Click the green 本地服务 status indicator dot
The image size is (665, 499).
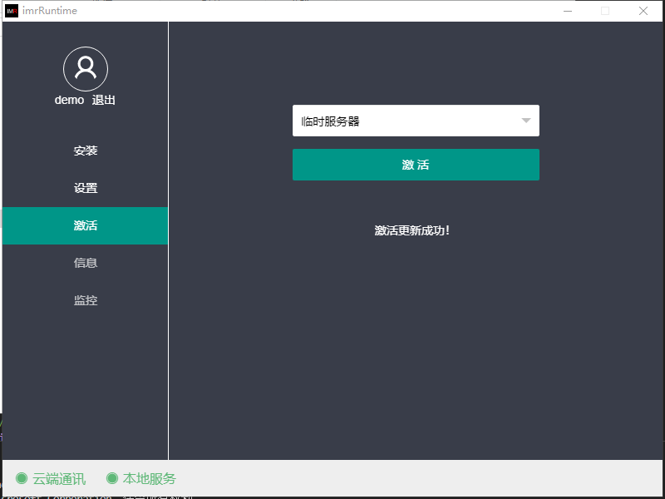pyautogui.click(x=112, y=478)
